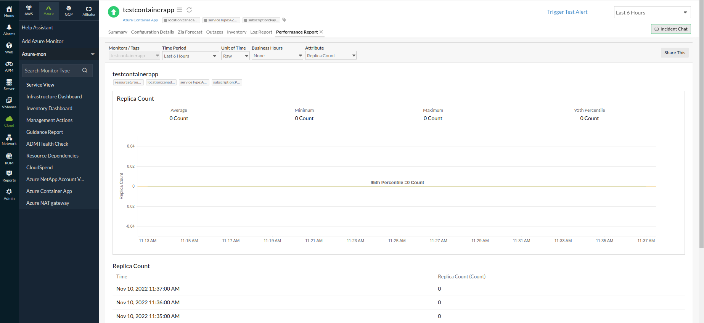The width and height of the screenshot is (704, 323).
Task: Switch to the Zia Forecast tab
Action: tap(190, 32)
